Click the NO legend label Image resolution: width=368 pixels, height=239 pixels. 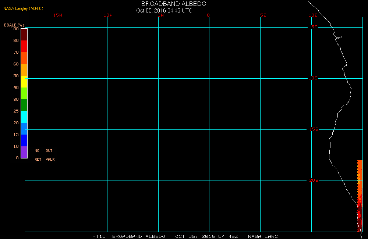(37, 151)
